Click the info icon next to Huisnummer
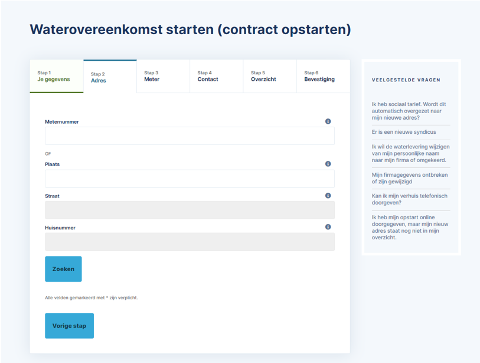The height and width of the screenshot is (363, 480). pyautogui.click(x=328, y=227)
